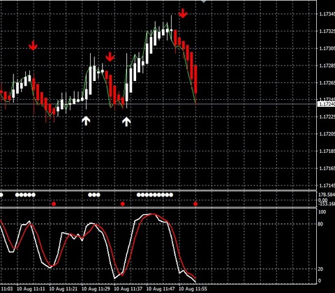This screenshot has height=293, width=335.
Task: Click the cluster of three white dots in signal window
Action: (x=94, y=195)
